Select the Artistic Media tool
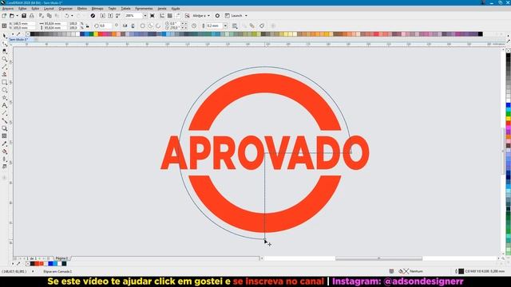511x287 pixels. click(x=5, y=74)
